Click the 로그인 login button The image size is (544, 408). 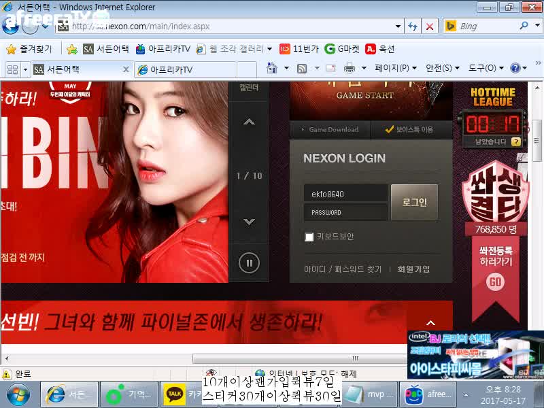click(414, 202)
